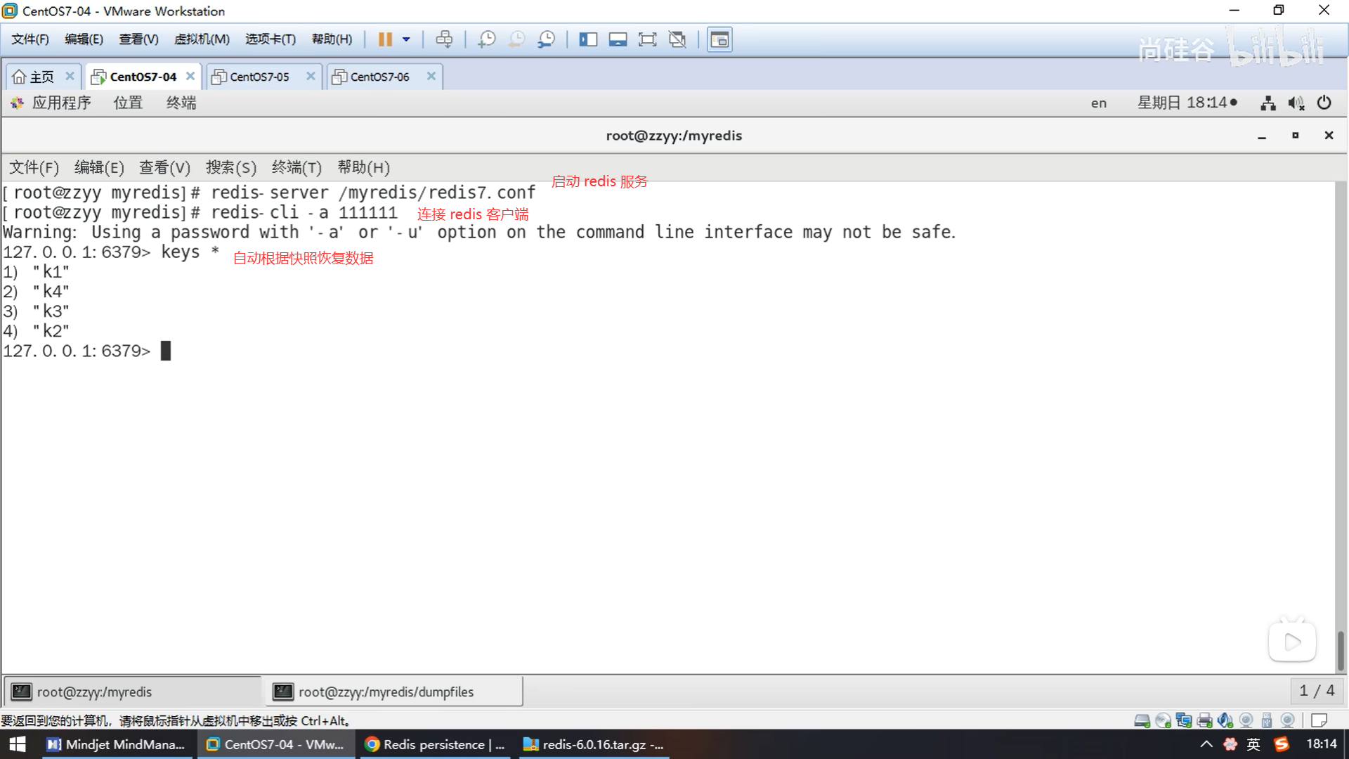This screenshot has height=759, width=1349.
Task: Open the terminal 搜索(S) menu
Action: tap(230, 167)
